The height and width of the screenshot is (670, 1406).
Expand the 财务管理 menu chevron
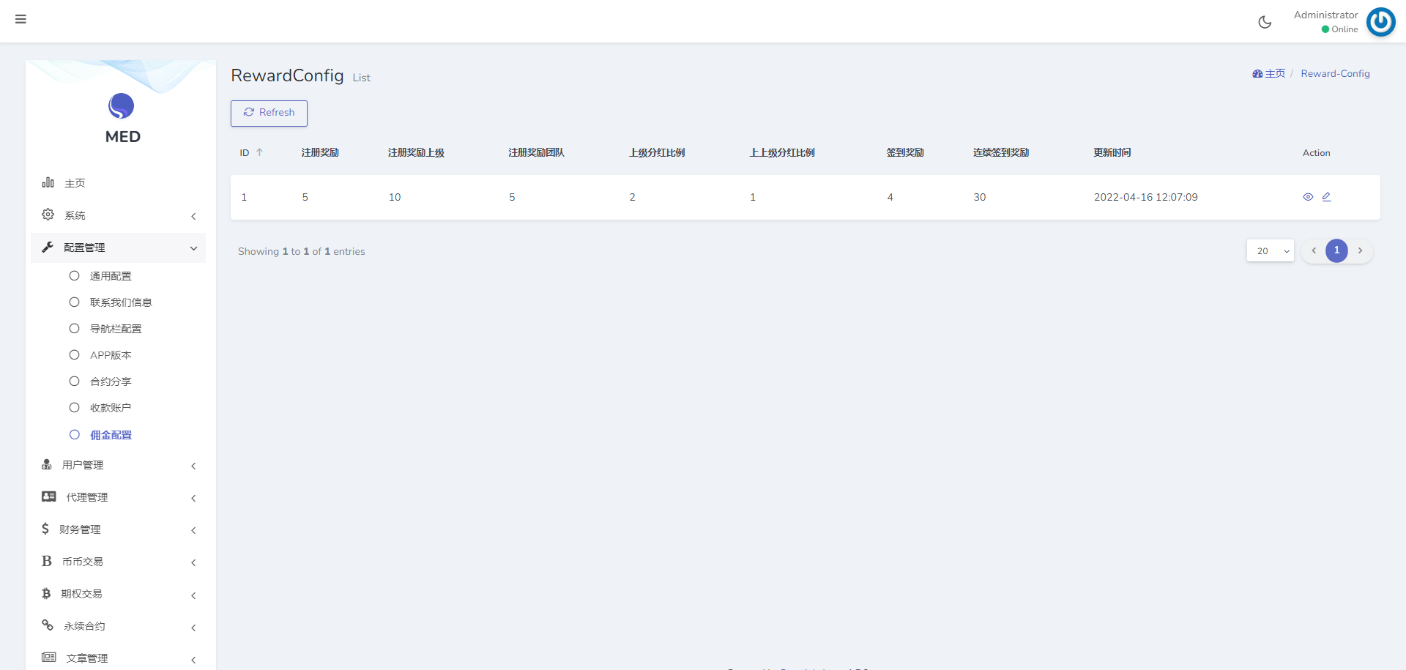coord(193,530)
